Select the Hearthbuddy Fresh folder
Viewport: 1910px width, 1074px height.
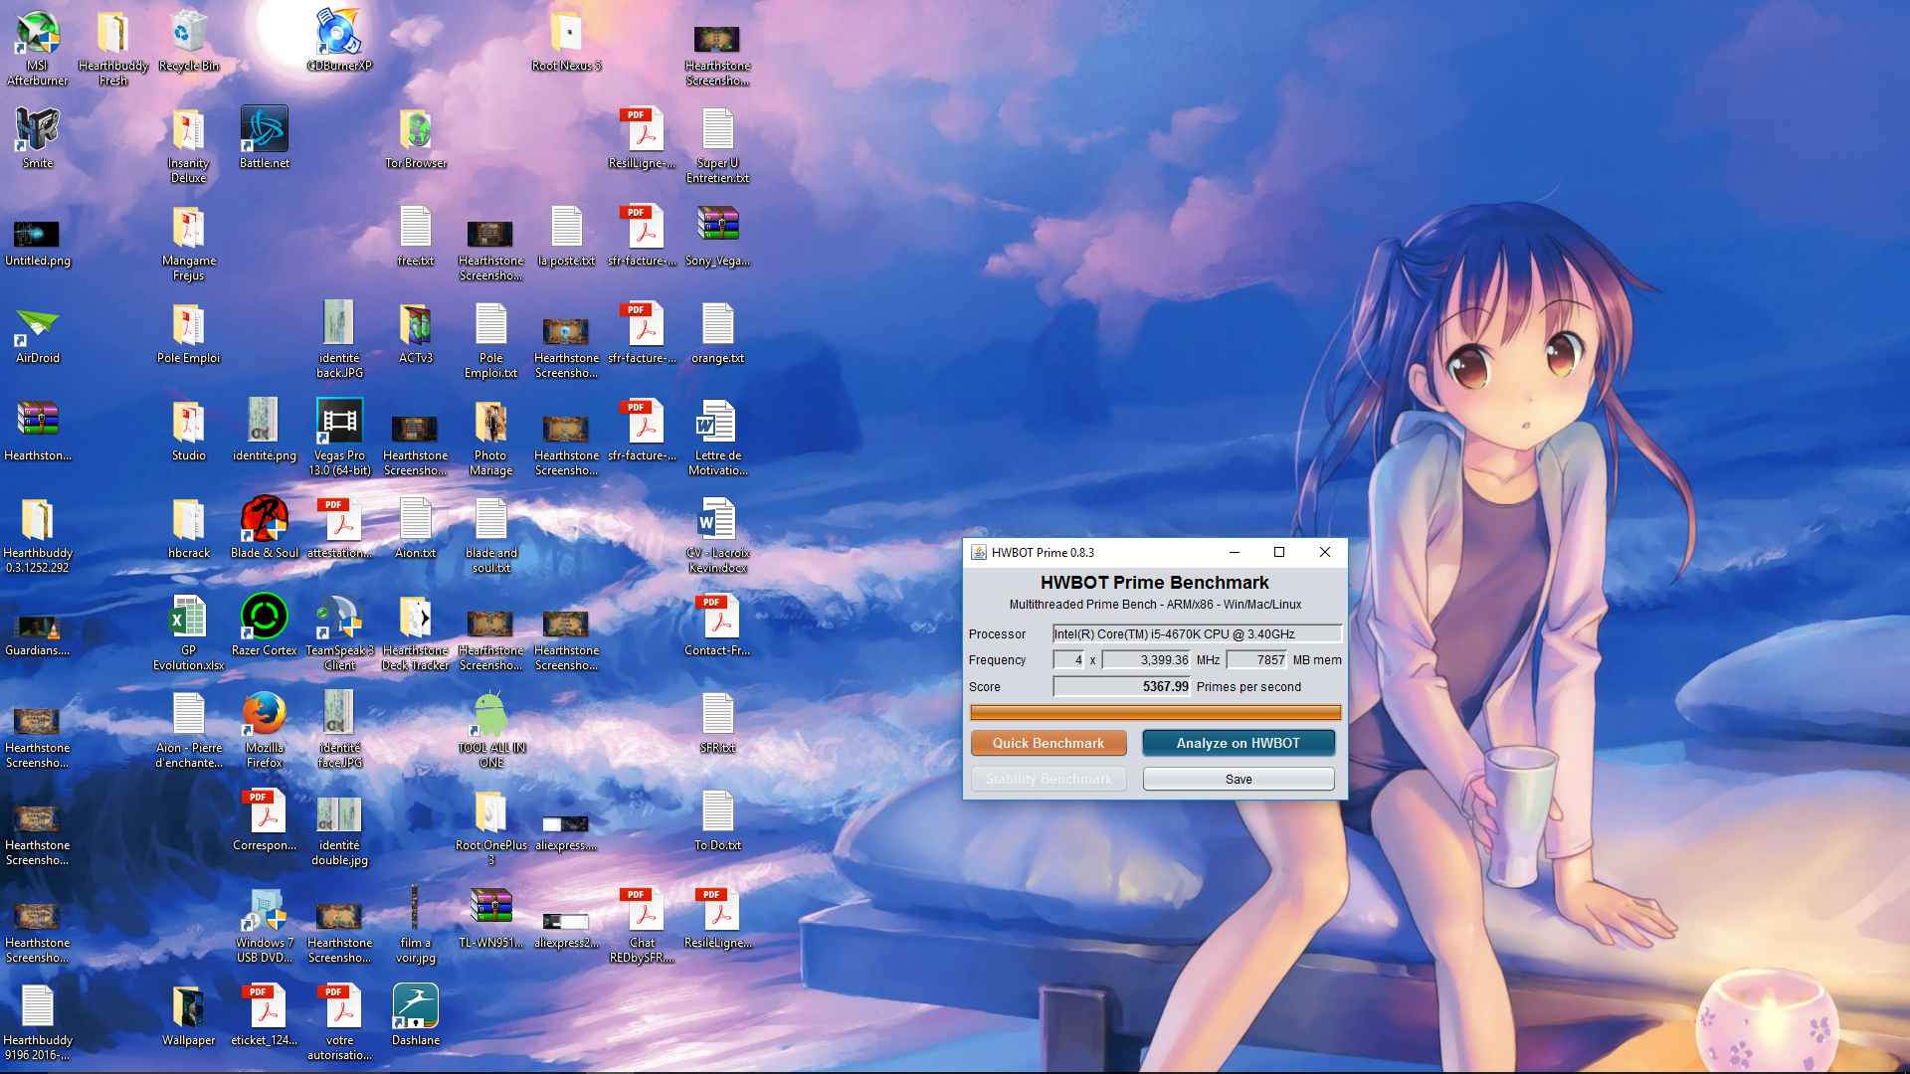pos(113,47)
